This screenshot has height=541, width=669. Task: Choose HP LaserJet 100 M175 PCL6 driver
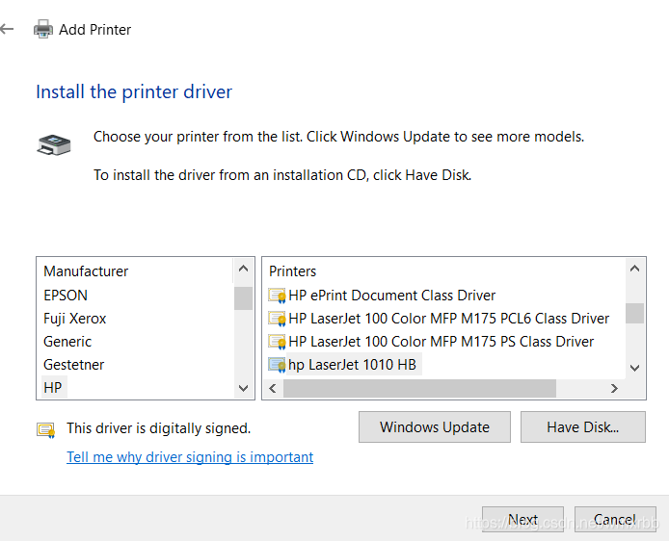pos(449,319)
